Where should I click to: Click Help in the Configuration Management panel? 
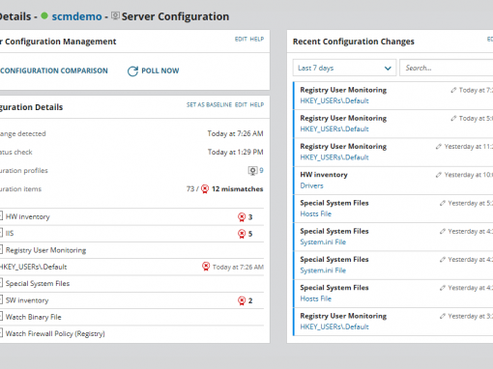tap(257, 39)
